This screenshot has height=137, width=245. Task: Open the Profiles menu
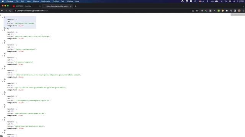point(56,1)
